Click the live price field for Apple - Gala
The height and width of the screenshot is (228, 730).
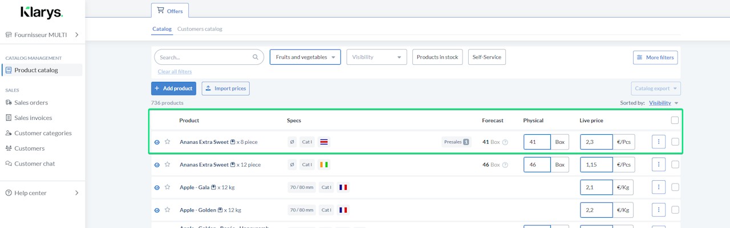pyautogui.click(x=596, y=187)
